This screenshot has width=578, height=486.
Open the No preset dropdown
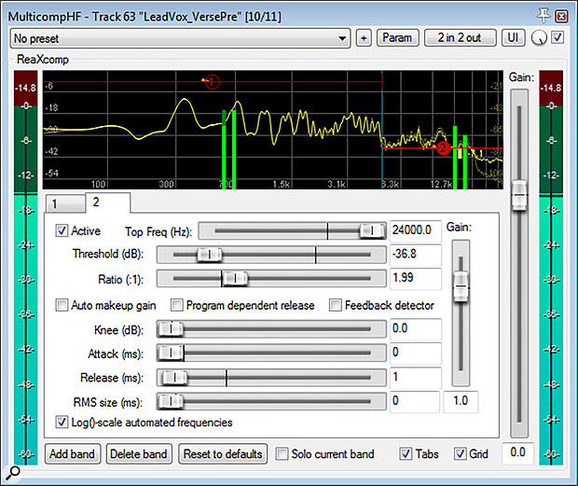click(179, 38)
